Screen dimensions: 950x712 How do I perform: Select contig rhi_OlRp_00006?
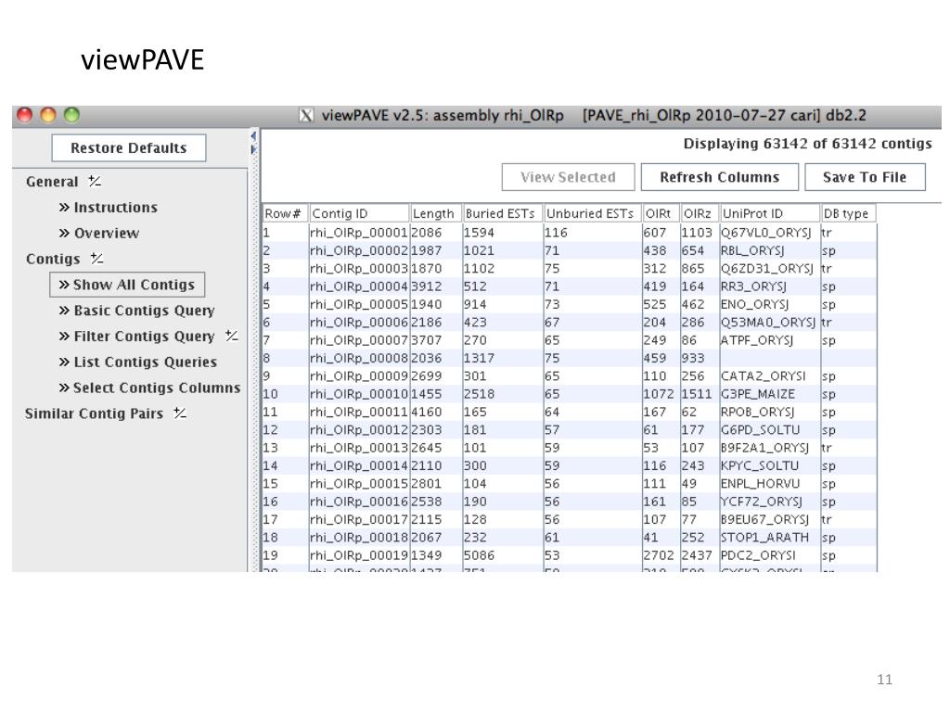pos(359,322)
